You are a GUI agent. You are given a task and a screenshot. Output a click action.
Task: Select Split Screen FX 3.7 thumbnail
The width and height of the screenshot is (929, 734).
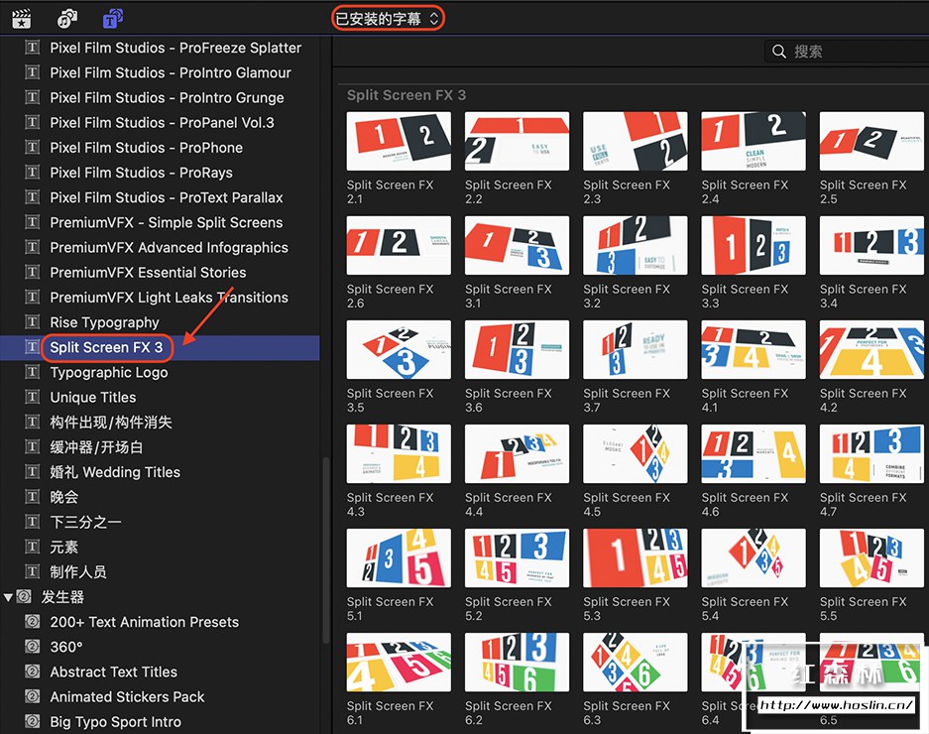636,350
